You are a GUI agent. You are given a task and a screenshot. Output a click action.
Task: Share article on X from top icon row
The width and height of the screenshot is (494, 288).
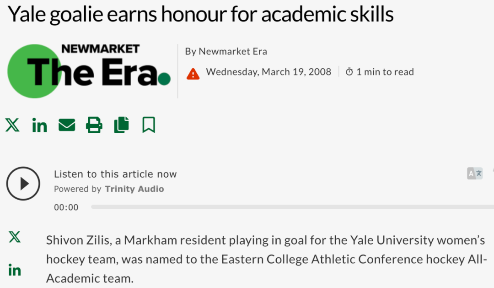12,125
